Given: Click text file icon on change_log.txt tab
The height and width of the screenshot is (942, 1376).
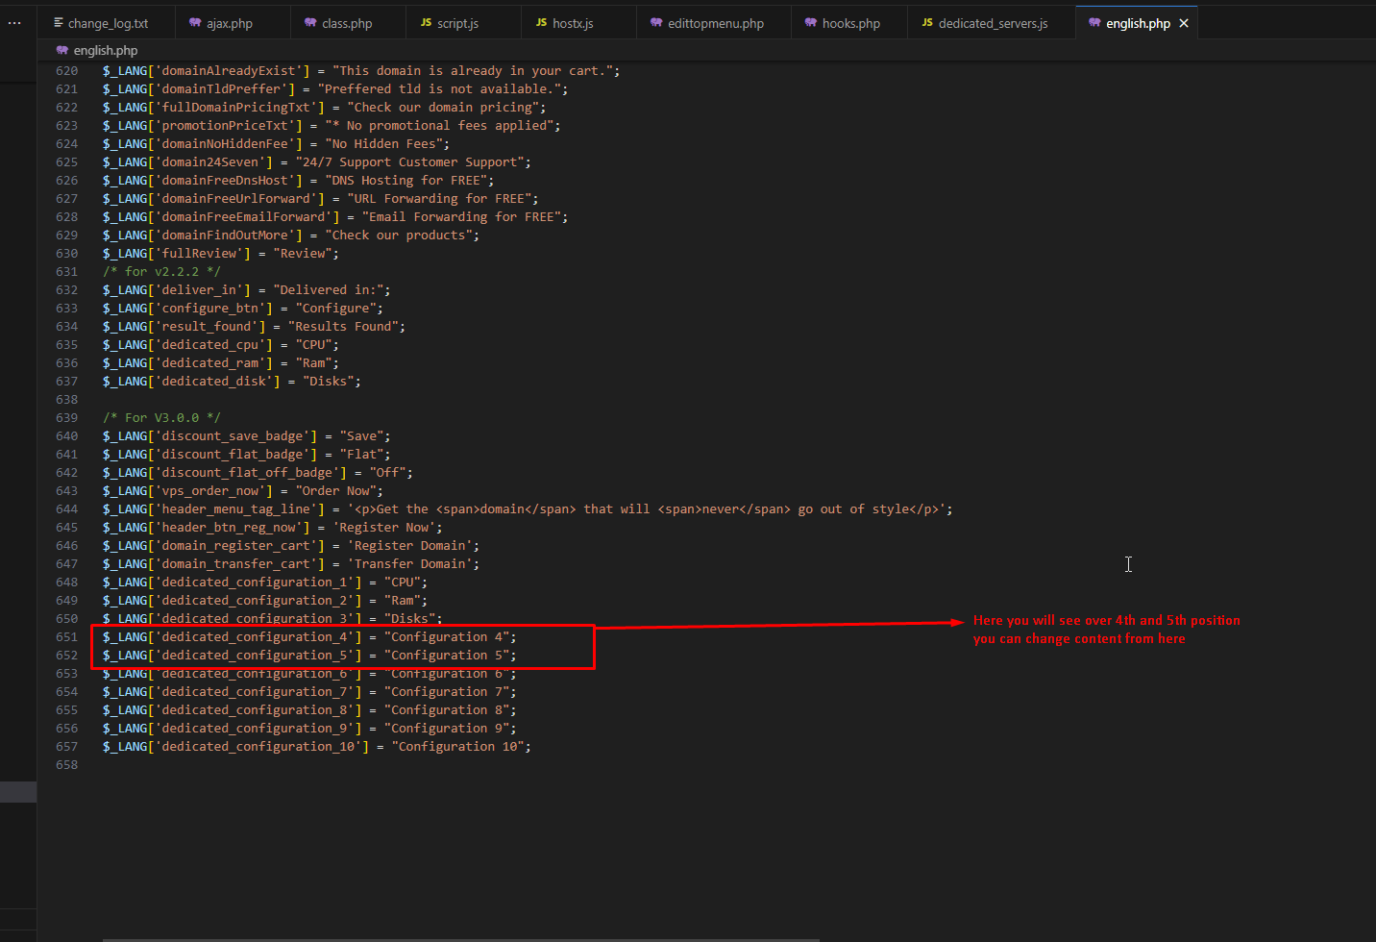Looking at the screenshot, I should point(59,23).
